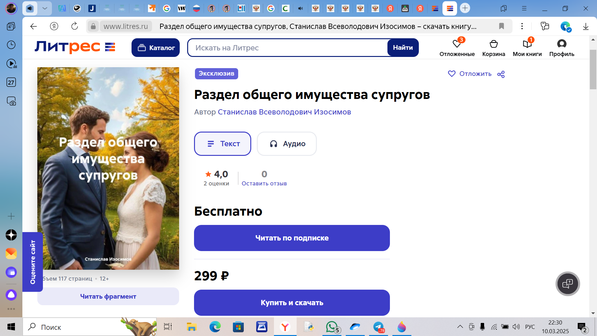Toggle Отложить heart for this book

click(x=452, y=74)
